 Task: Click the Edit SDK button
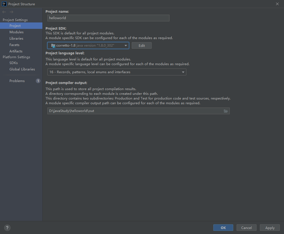pos(142,45)
